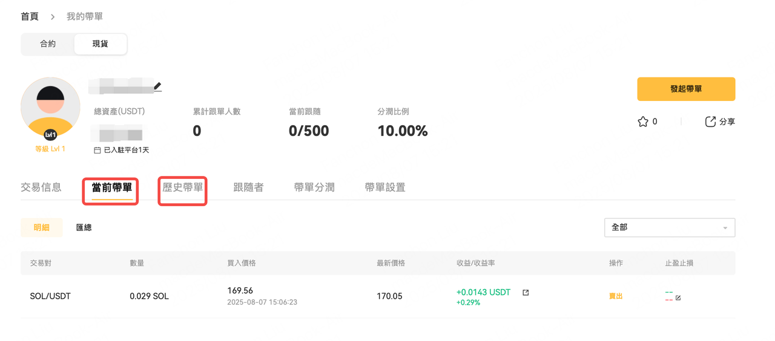775x341 pixels.
Task: Click the 交易對 column header
Action: tap(41, 263)
